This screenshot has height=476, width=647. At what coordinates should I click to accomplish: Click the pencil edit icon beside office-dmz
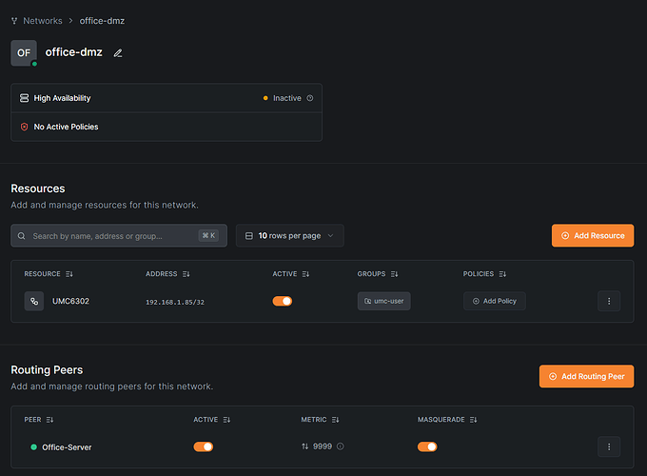pyautogui.click(x=118, y=53)
